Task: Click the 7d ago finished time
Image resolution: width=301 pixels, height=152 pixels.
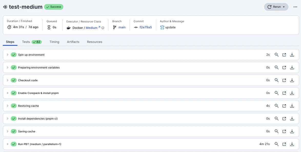Action: point(33,27)
